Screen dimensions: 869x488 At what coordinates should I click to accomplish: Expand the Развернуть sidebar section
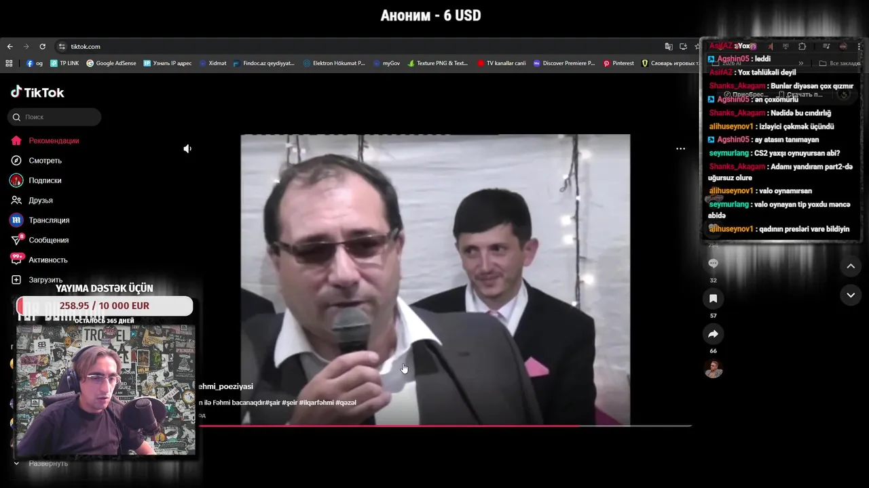[x=41, y=464]
